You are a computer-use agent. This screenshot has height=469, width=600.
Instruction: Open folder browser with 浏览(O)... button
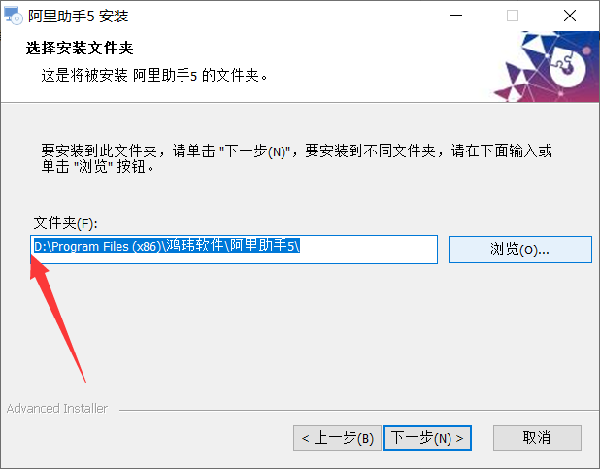520,250
